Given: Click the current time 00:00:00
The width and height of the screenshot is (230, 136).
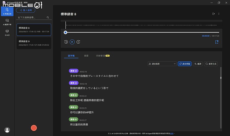Looking at the screenshot, I should click(x=206, y=36).
